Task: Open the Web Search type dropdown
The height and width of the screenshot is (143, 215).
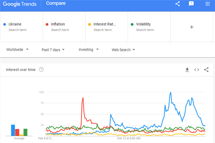Action: pyautogui.click(x=123, y=50)
